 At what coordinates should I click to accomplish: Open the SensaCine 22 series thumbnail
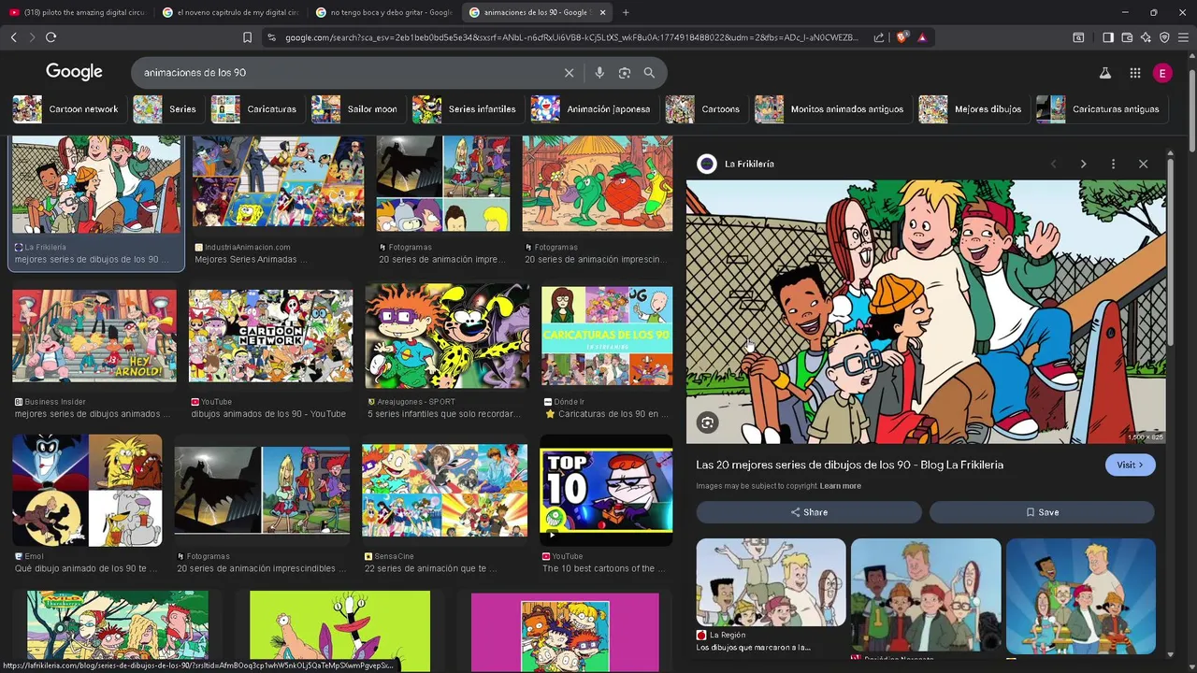click(x=444, y=491)
